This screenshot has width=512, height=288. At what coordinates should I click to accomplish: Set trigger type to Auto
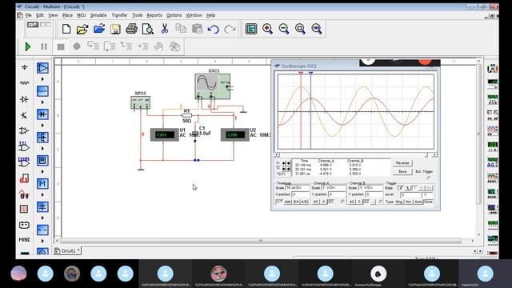(418, 202)
